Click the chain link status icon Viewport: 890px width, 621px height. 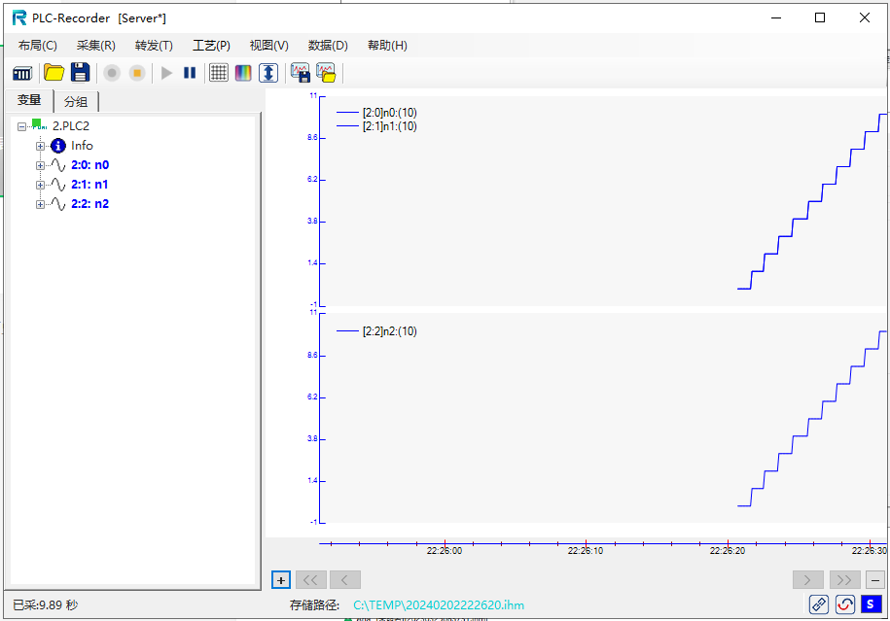click(818, 604)
